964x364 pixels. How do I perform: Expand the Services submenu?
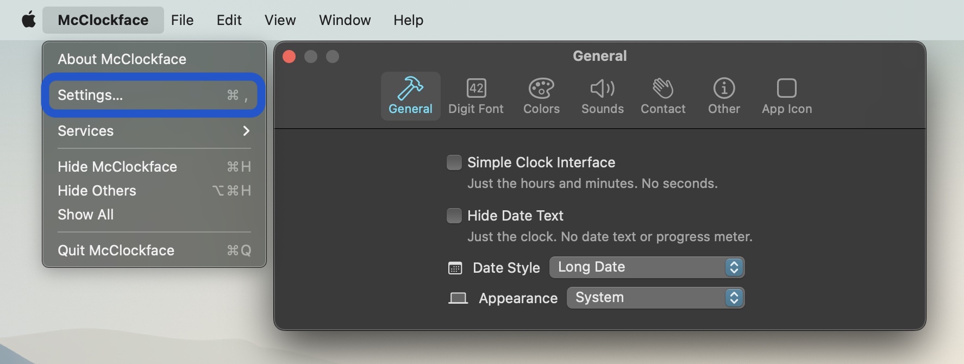[x=154, y=131]
